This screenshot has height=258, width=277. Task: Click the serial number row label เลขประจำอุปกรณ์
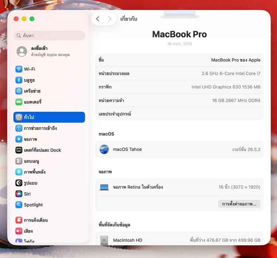coord(115,114)
